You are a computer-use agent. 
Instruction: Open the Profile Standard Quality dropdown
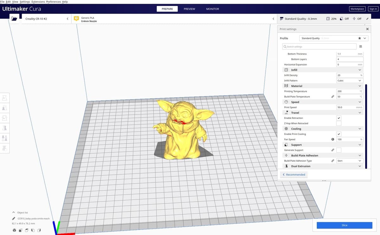(x=334, y=38)
